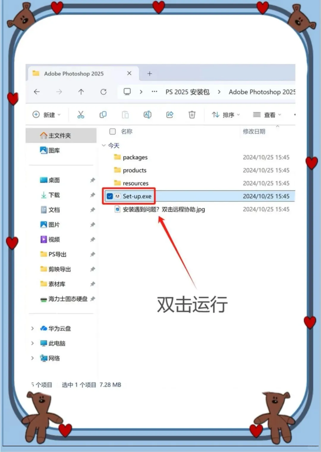Click the Copy icon in the toolbar
Screen dimensions: 321x452
pyautogui.click(x=103, y=114)
